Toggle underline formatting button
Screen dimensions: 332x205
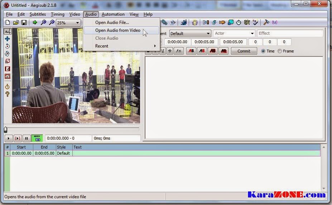tap(163, 51)
